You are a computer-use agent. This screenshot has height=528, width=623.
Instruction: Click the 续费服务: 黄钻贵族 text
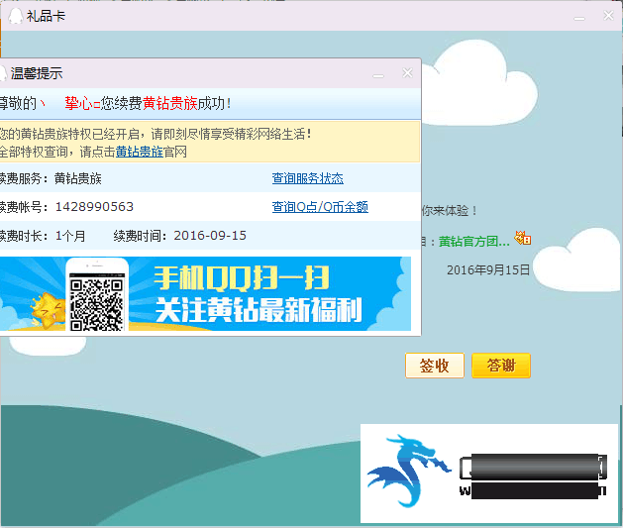51,178
